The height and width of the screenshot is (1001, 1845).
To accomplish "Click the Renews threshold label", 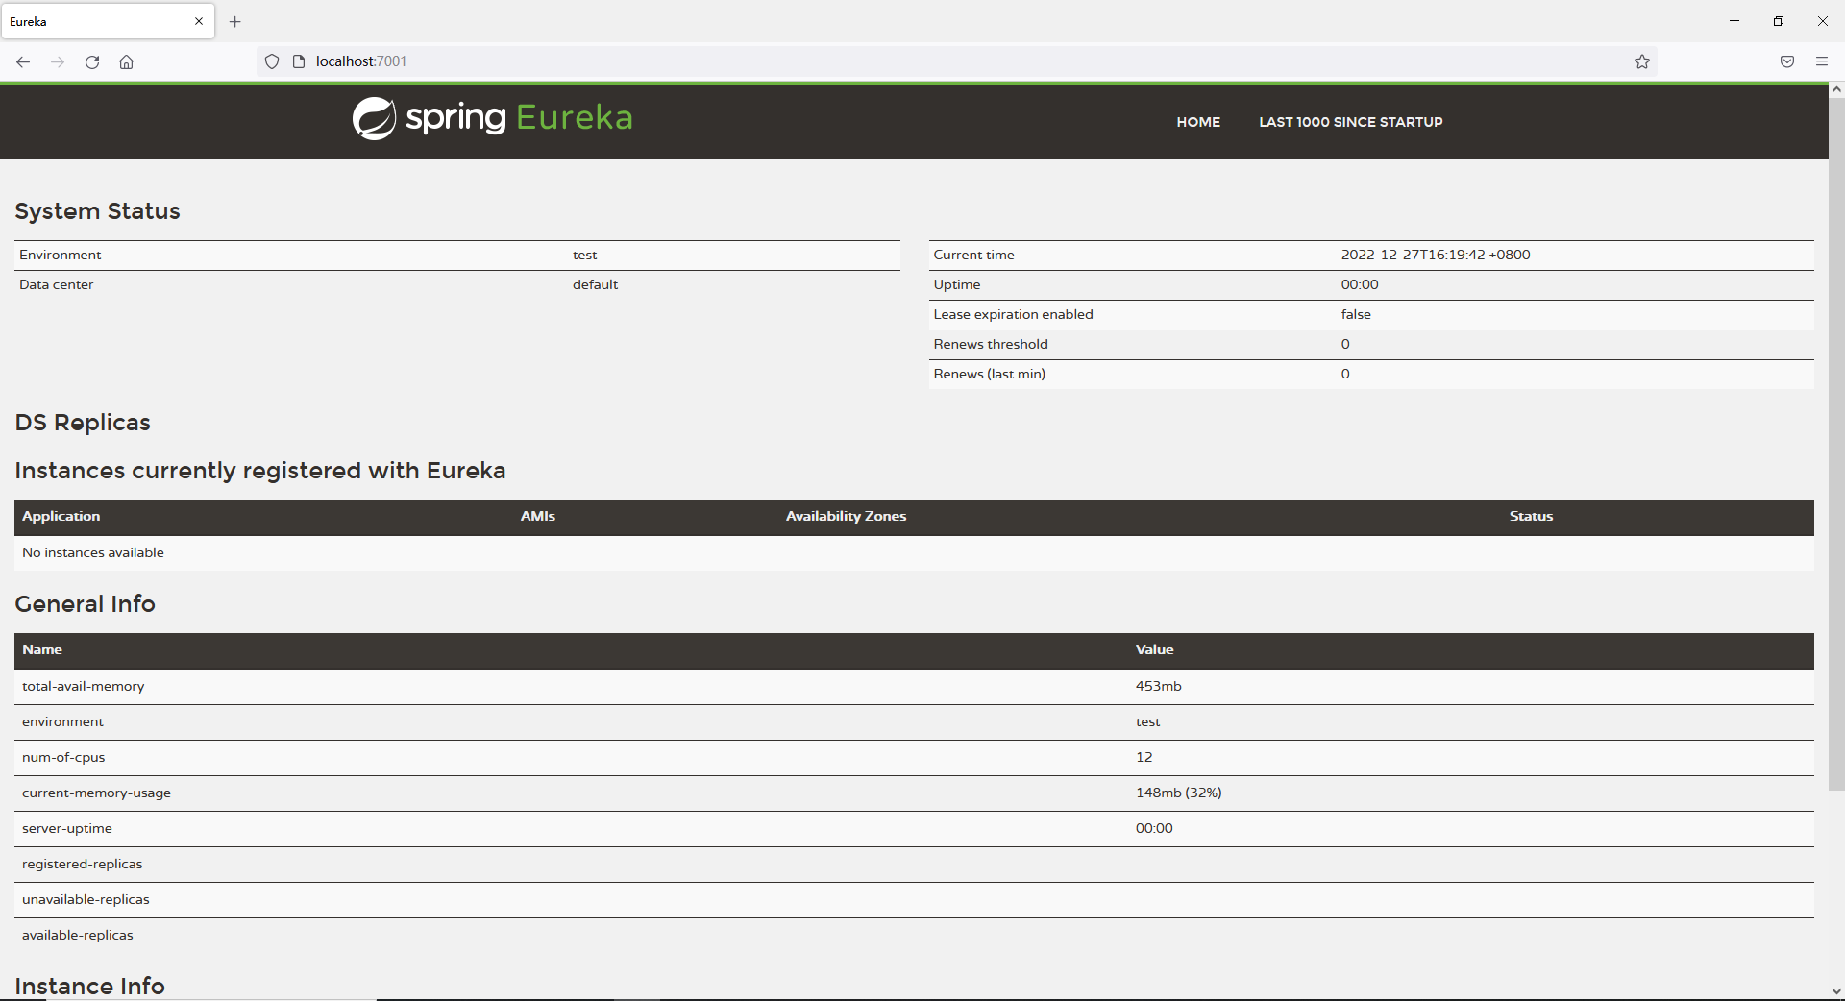I will [x=991, y=344].
